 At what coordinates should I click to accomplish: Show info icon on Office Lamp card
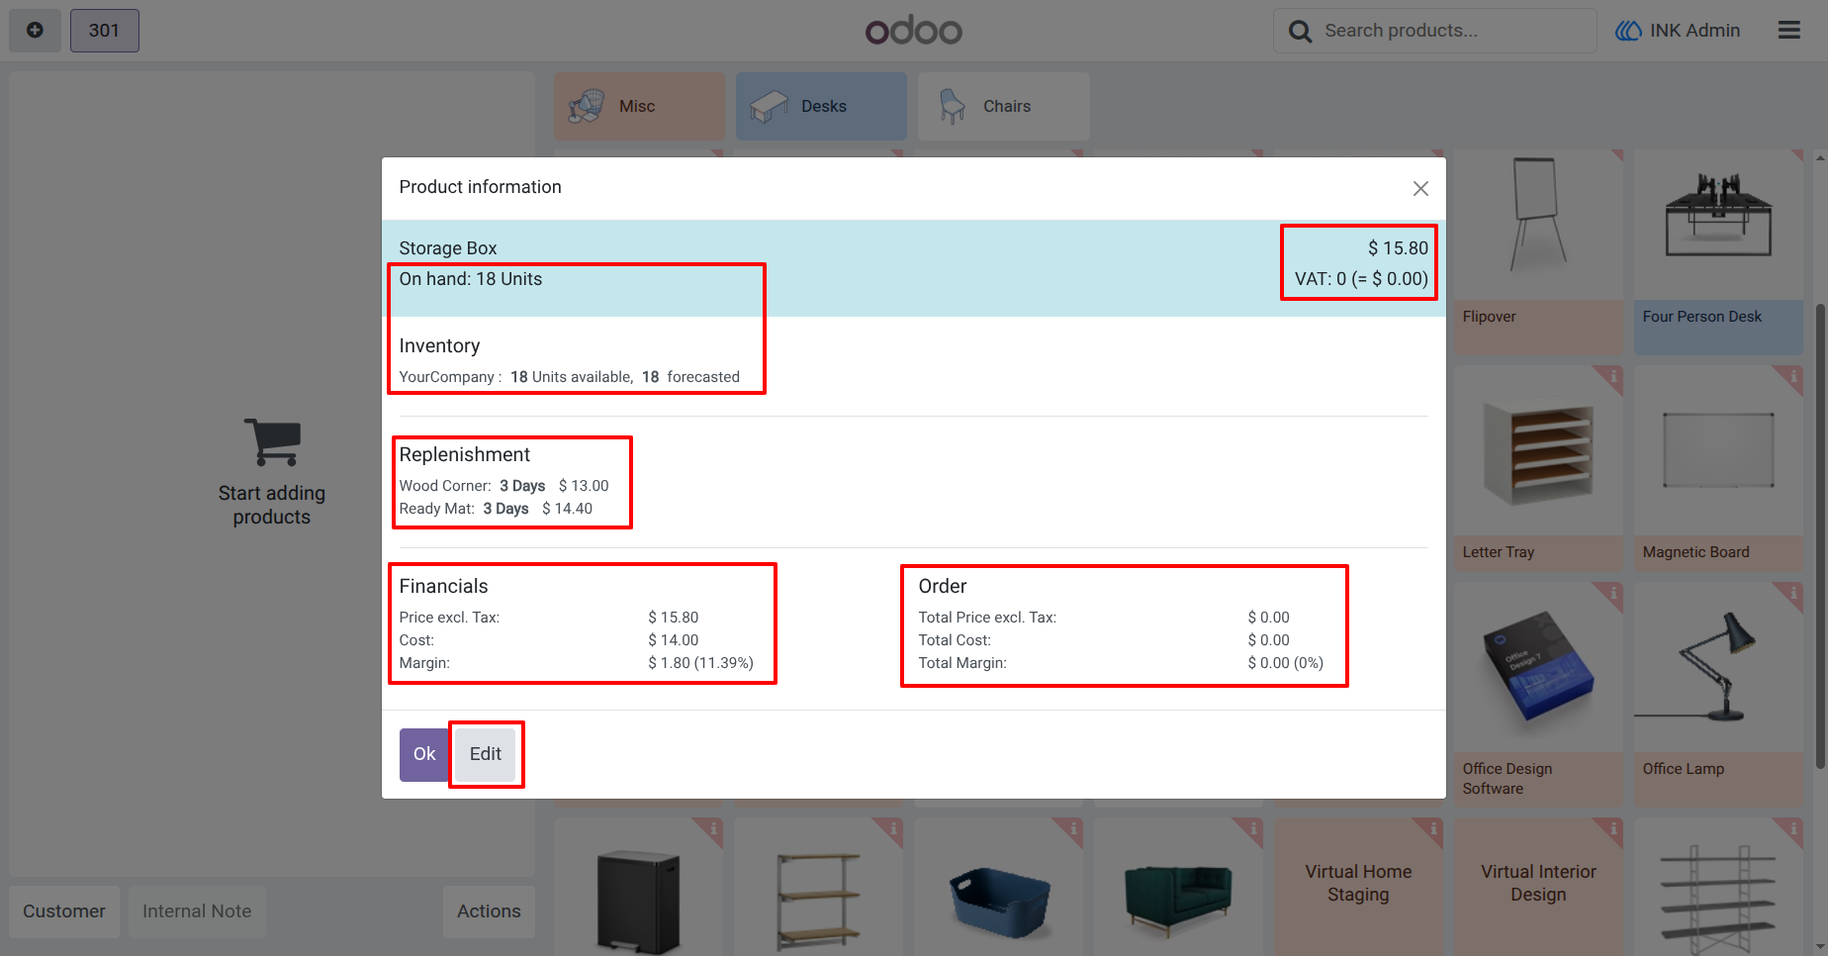(1792, 593)
